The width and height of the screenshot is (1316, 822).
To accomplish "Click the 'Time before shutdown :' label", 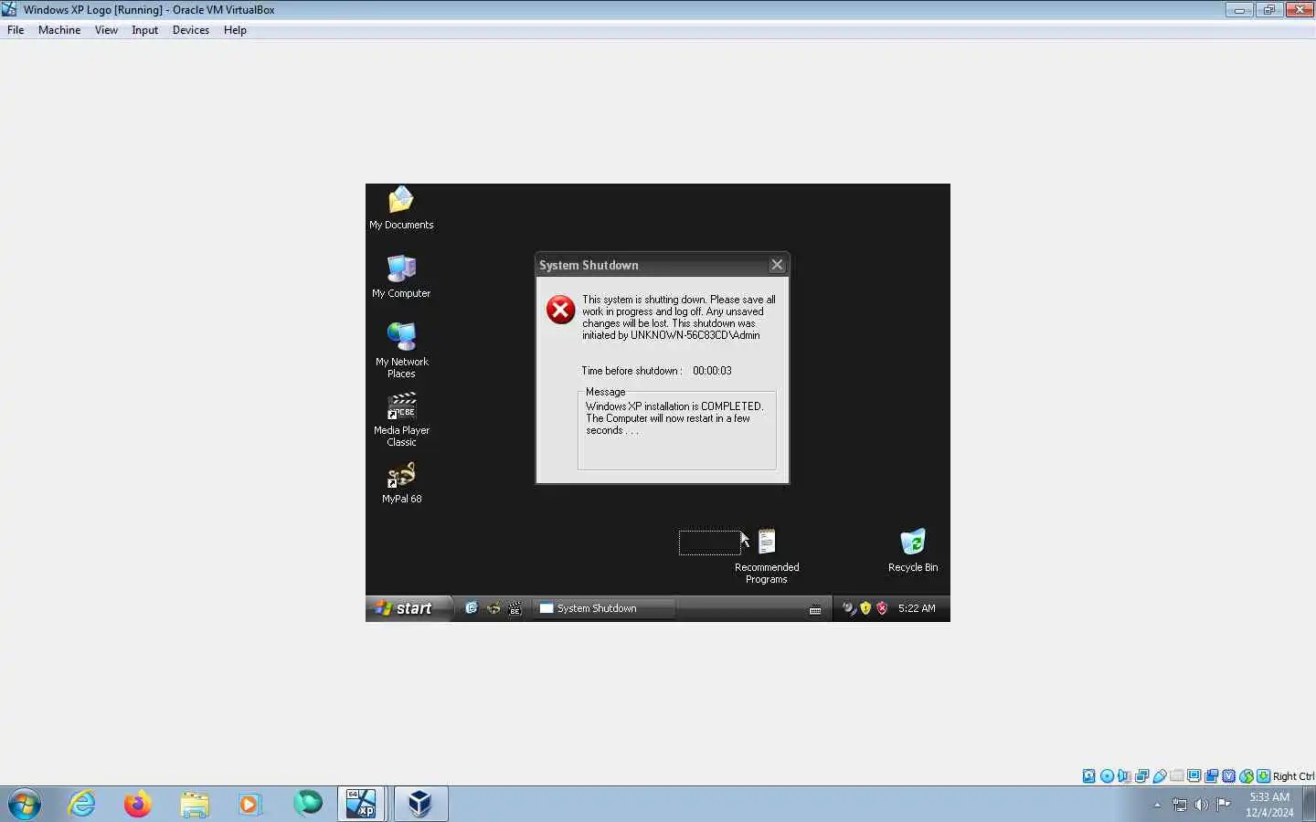I will [631, 371].
